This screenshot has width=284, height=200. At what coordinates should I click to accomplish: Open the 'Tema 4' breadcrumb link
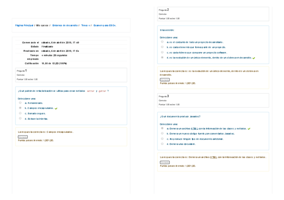tap(85, 25)
